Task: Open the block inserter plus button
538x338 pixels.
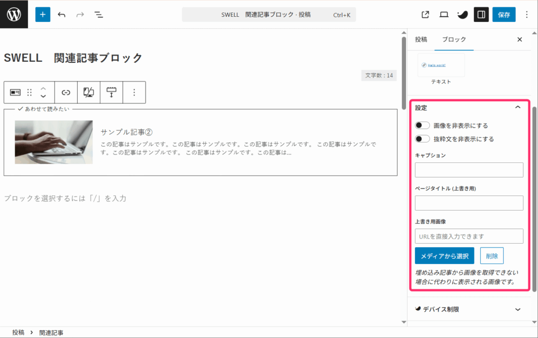Action: [x=43, y=14]
